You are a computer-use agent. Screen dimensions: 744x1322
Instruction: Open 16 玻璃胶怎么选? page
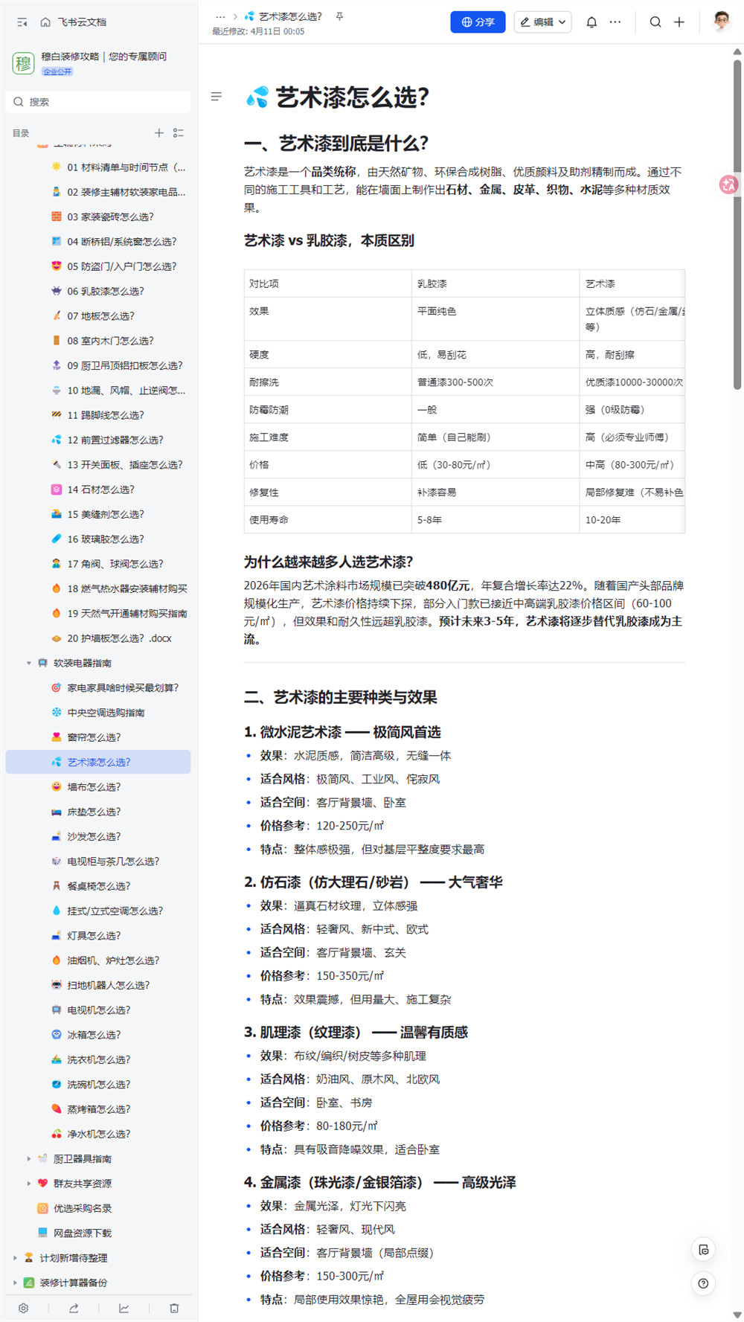(x=106, y=539)
